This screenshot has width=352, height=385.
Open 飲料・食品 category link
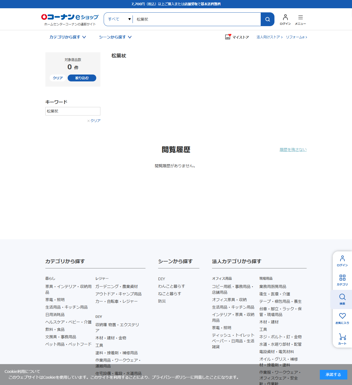click(x=55, y=329)
